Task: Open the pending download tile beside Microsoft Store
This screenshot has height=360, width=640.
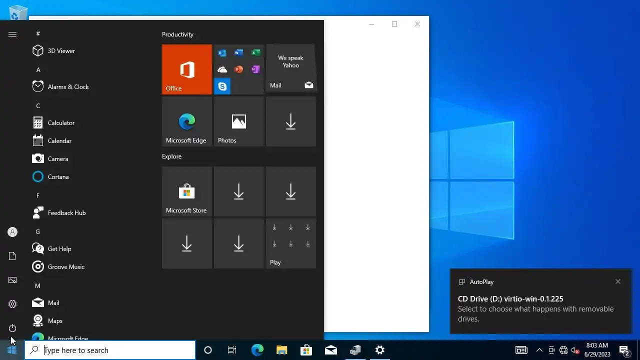Action: coord(239,191)
